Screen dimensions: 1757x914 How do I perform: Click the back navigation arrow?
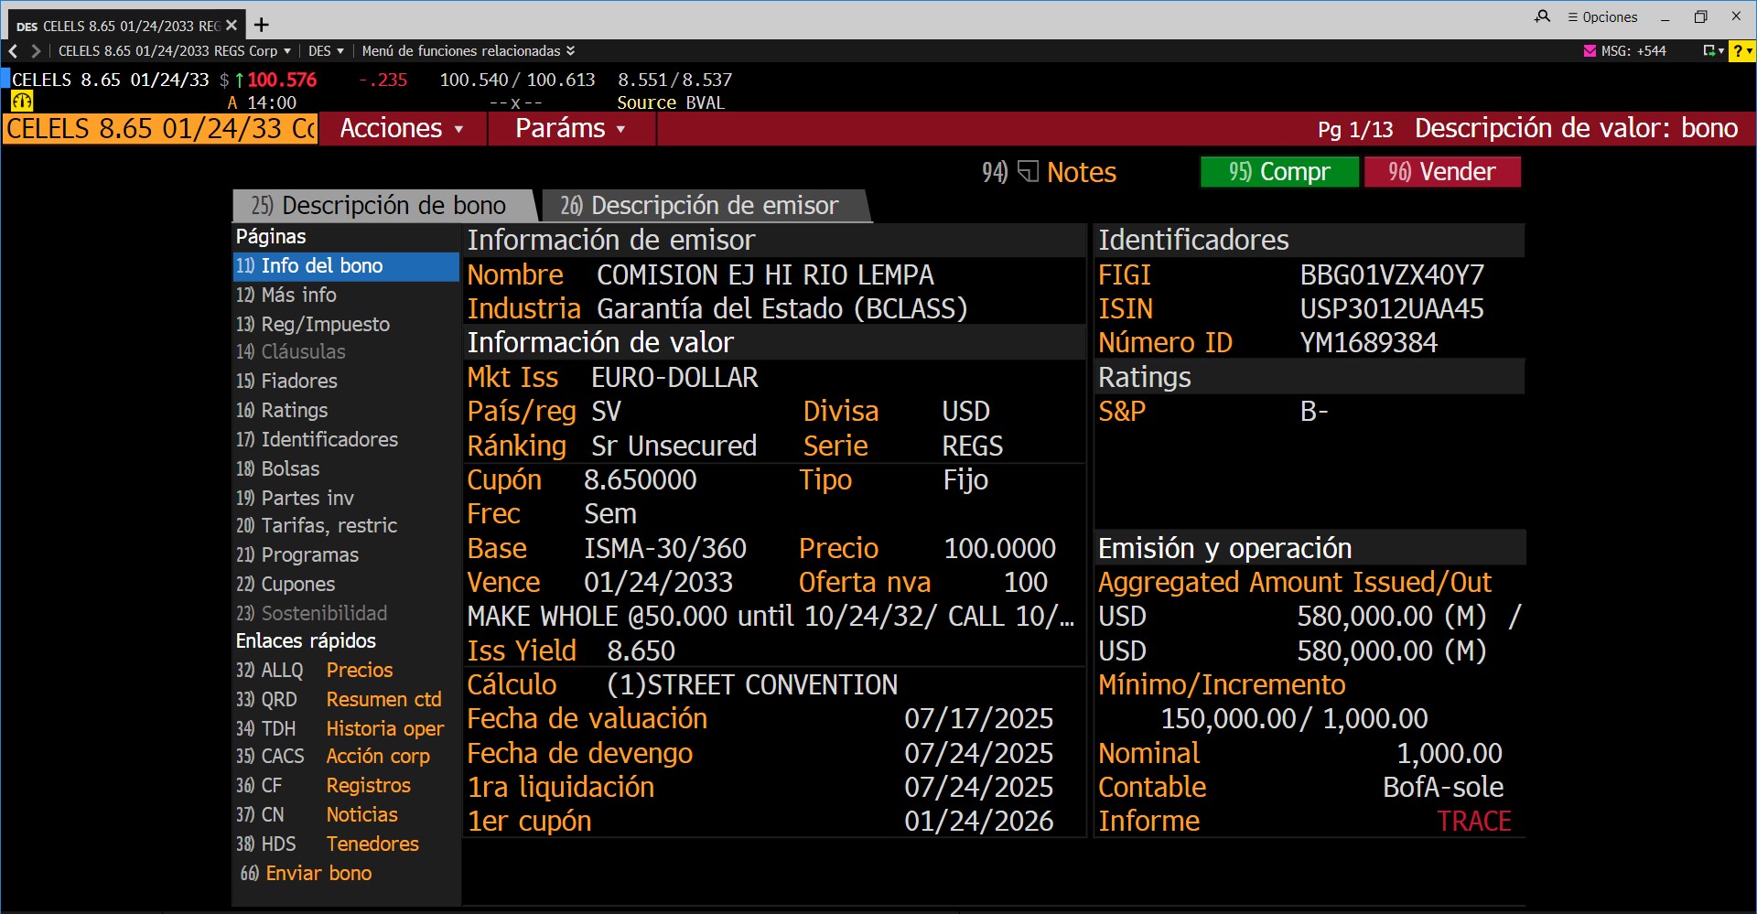pos(13,51)
